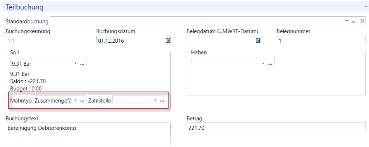Click into the Belegnummer field
The height and width of the screenshot is (147, 369).
[x=321, y=41]
